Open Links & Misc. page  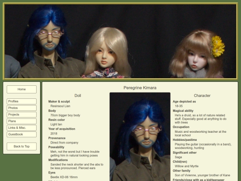[21, 128]
